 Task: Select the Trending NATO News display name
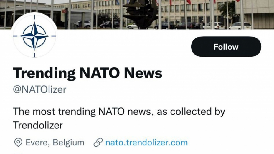point(88,73)
